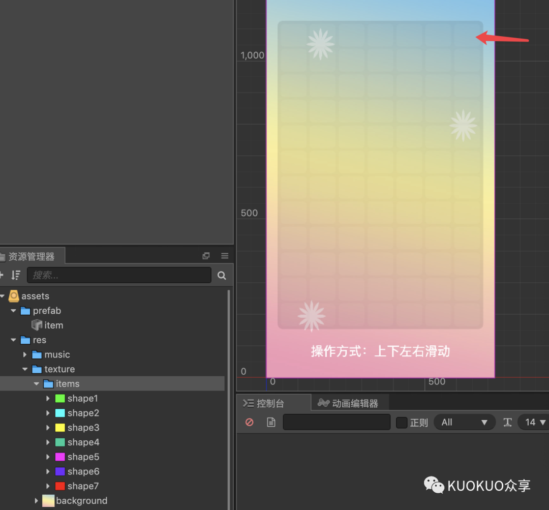Click the console log file icon
This screenshot has width=549, height=510.
click(x=271, y=422)
